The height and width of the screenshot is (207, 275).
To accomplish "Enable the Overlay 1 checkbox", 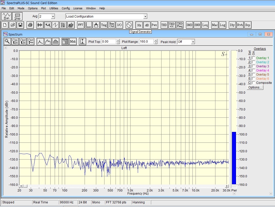I will (254, 58).
